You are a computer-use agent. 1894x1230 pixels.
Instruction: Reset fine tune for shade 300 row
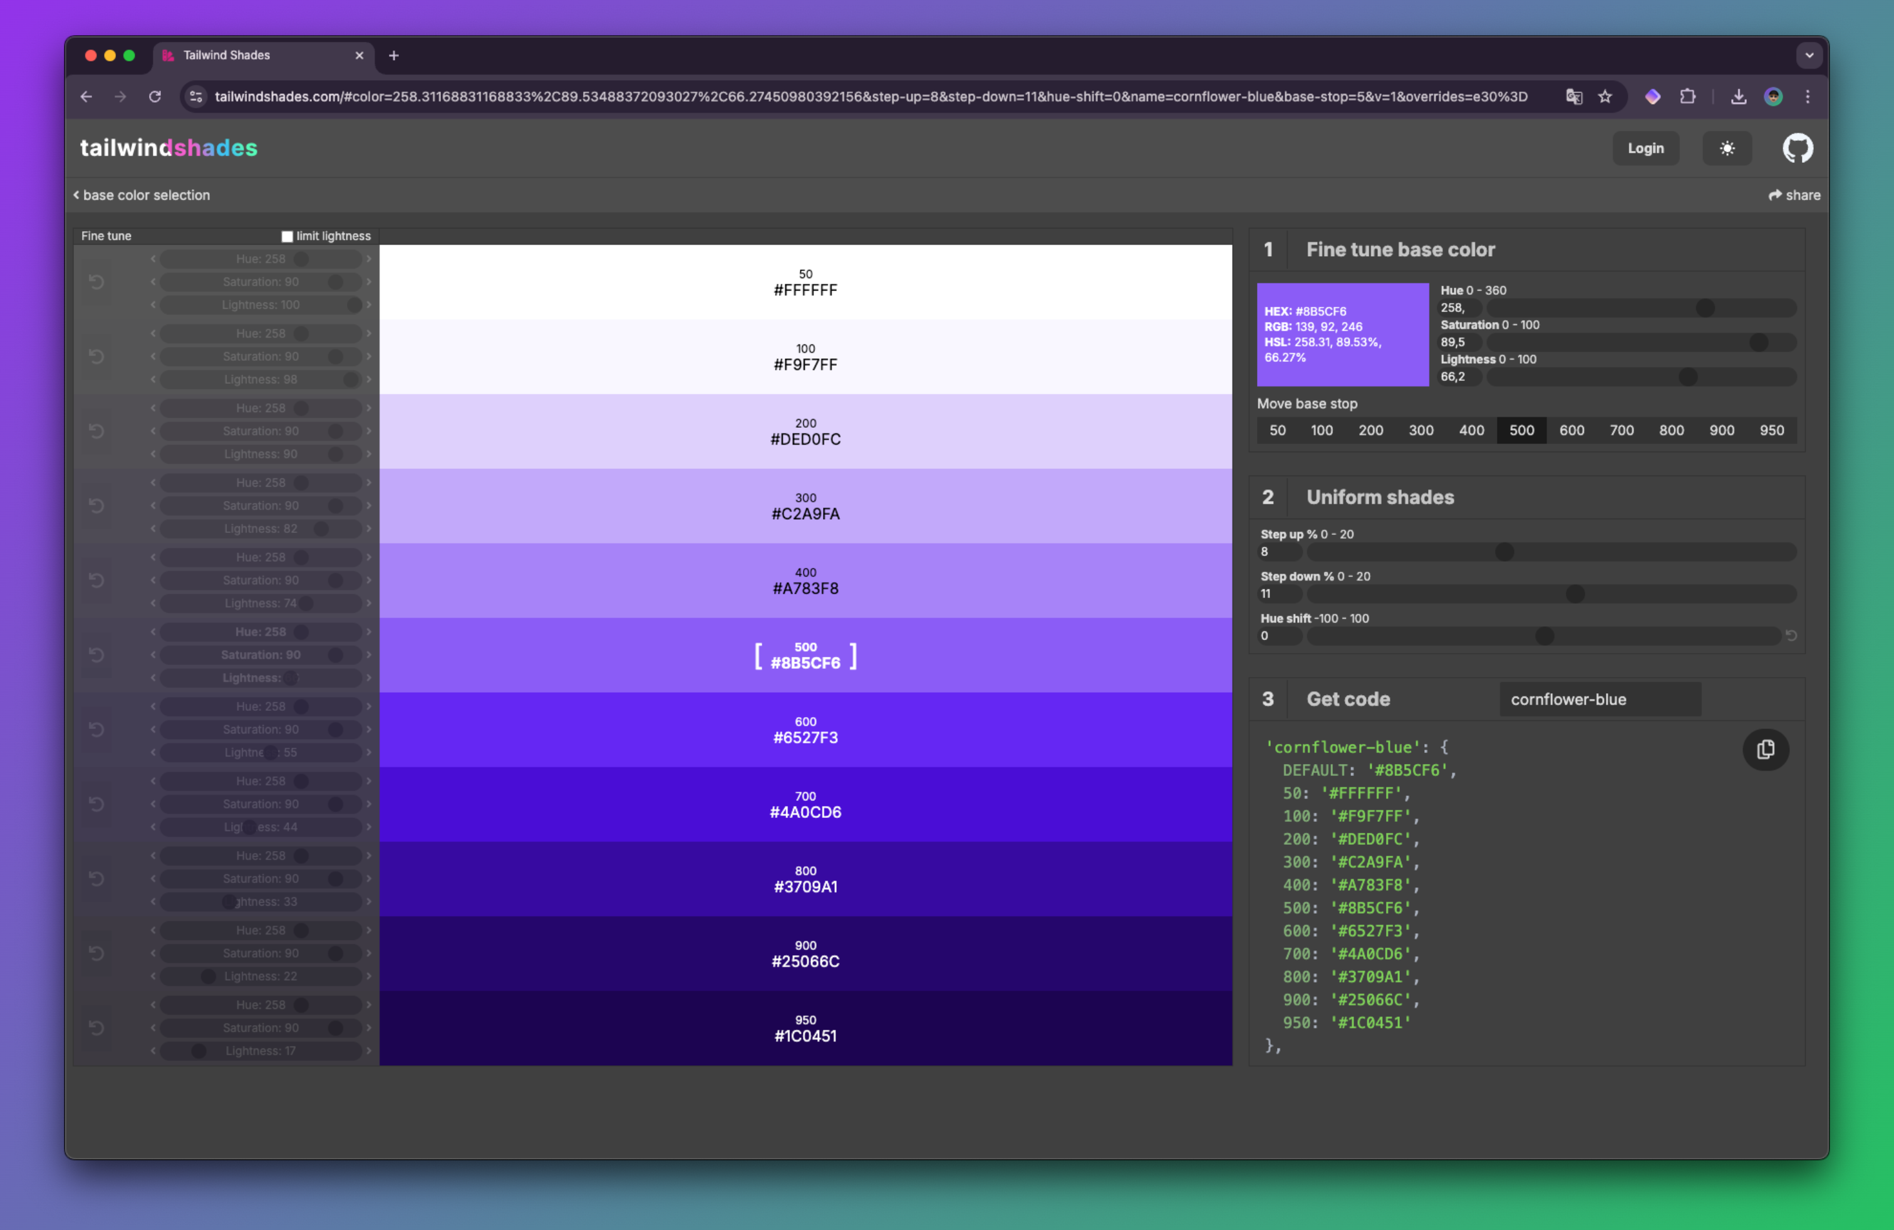coord(96,506)
